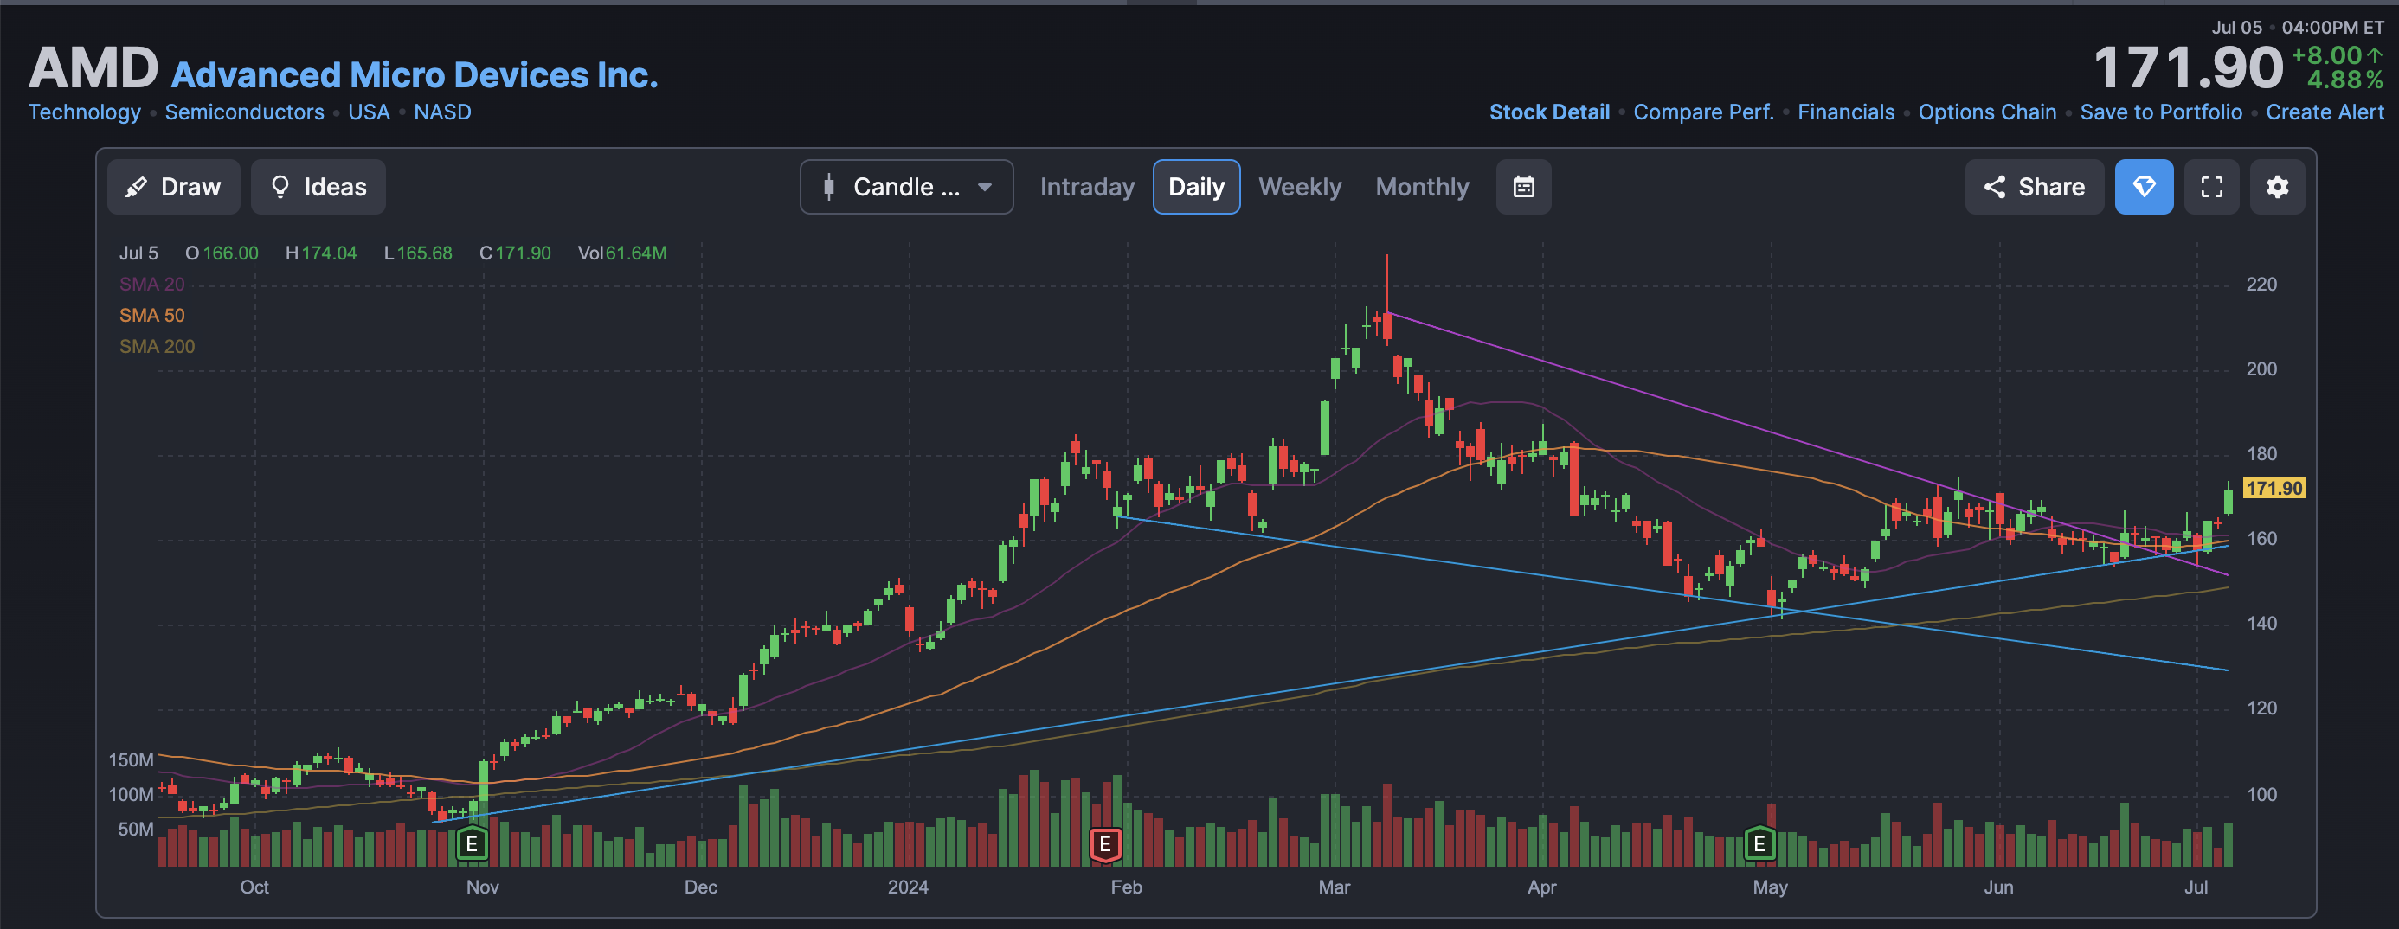The width and height of the screenshot is (2399, 929).
Task: Click the O 166.00 open value
Action: pos(222,253)
